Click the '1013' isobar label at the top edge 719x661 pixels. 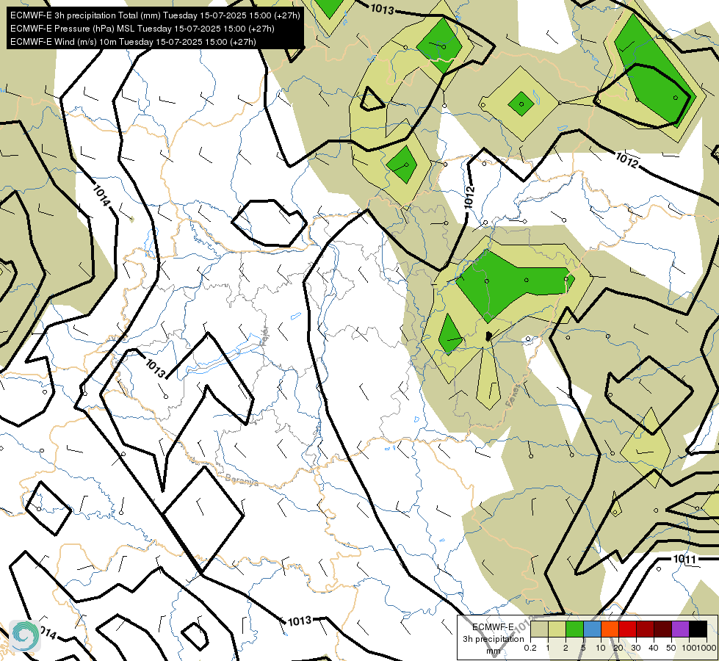(382, 9)
